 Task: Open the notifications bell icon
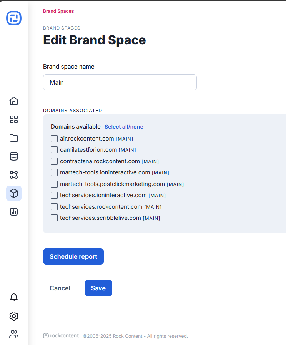(14, 298)
